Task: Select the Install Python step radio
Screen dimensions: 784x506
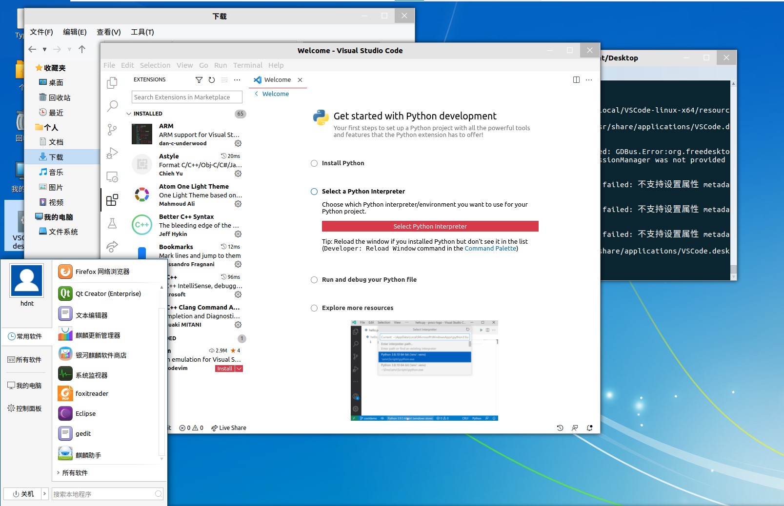Action: click(314, 163)
